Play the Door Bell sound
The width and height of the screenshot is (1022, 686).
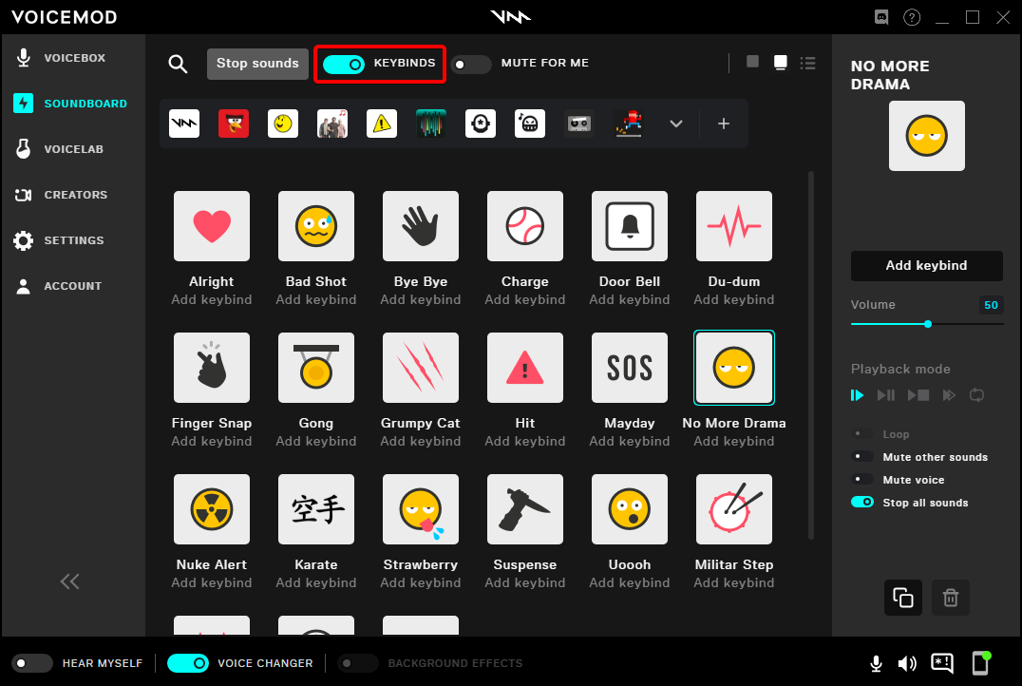point(630,226)
